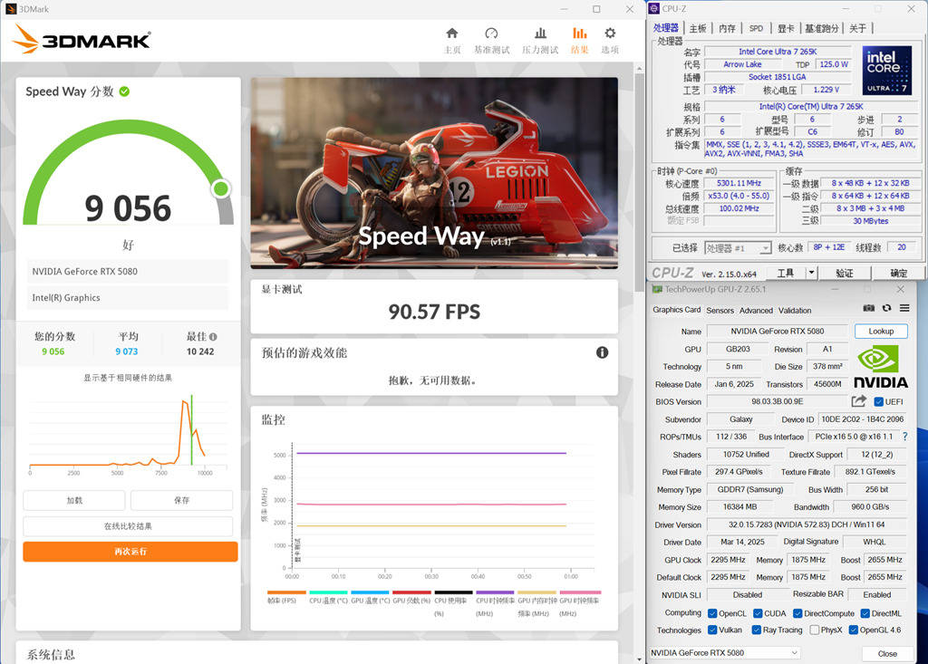Viewport: 928px width, 664px height.
Task: Toggle the Vulkan checkbox
Action: point(712,630)
